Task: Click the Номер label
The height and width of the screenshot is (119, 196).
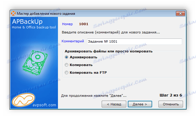Action: (x=67, y=24)
